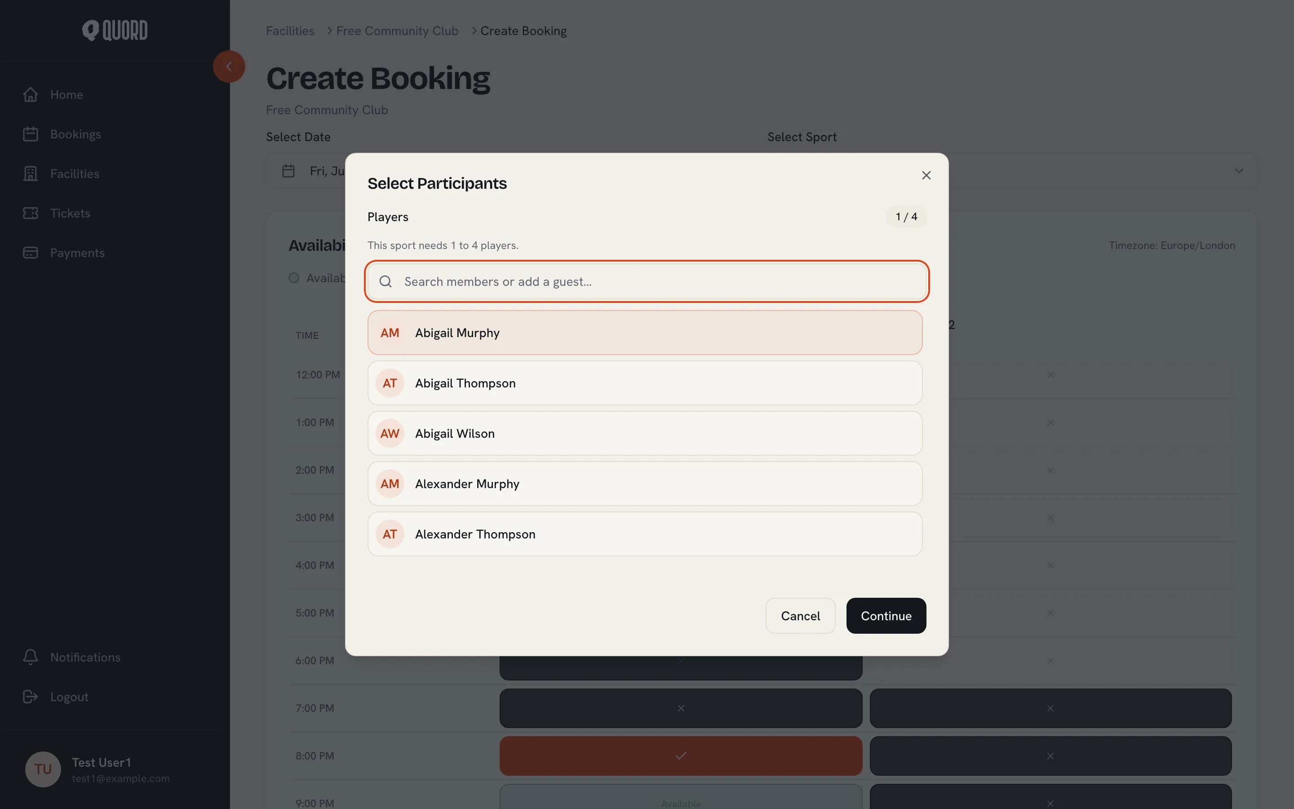The width and height of the screenshot is (1294, 809).
Task: Open the Notifications menu item
Action: (85, 657)
